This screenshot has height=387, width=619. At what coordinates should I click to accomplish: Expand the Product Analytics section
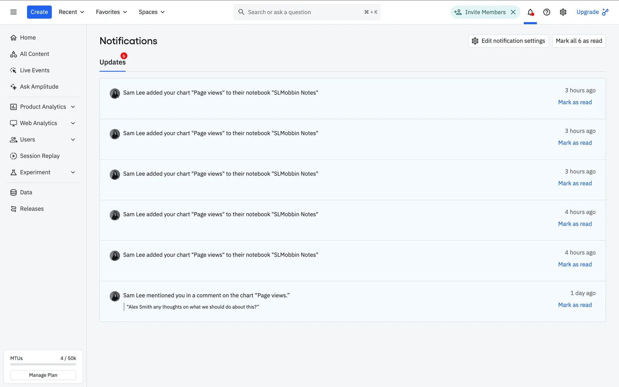pos(73,107)
